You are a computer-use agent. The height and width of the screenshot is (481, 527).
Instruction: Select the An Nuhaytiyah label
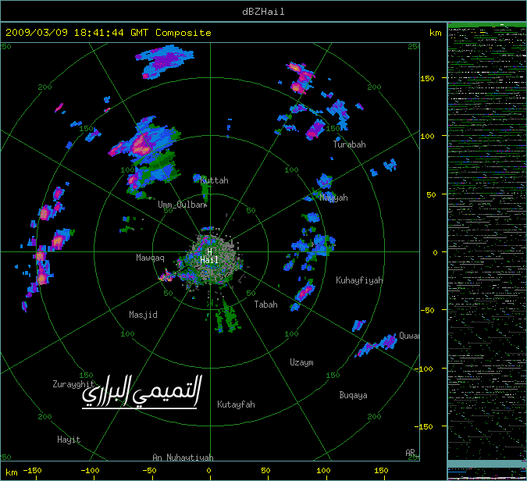[x=183, y=458]
